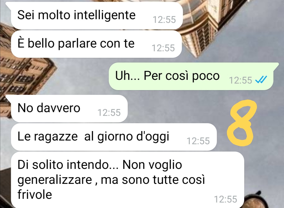Screen dimensions: 284x208
Task: Tap the timestamp in the green sent message
Action: [x=241, y=80]
